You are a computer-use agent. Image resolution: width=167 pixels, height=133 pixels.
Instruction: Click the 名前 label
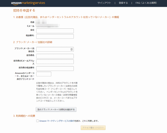click(32, 22)
